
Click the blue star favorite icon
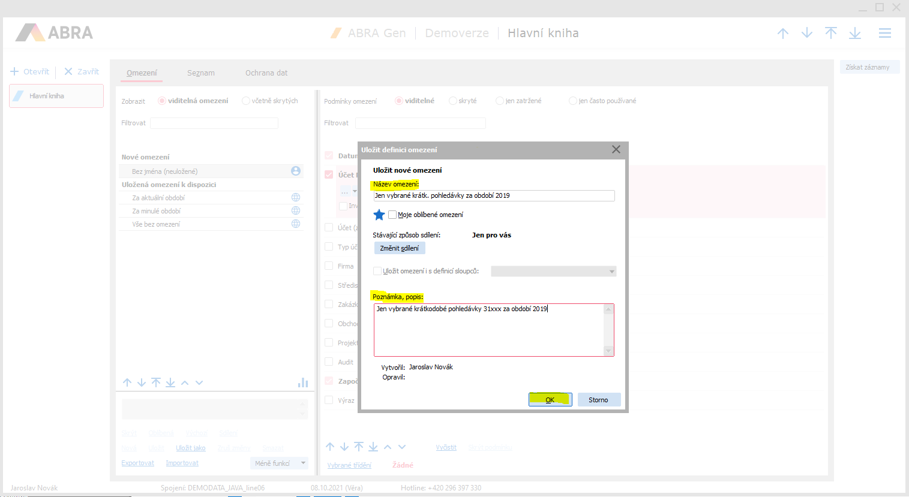pos(379,215)
